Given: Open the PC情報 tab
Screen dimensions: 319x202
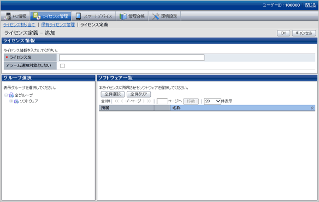Looking at the screenshot, I should point(15,16).
